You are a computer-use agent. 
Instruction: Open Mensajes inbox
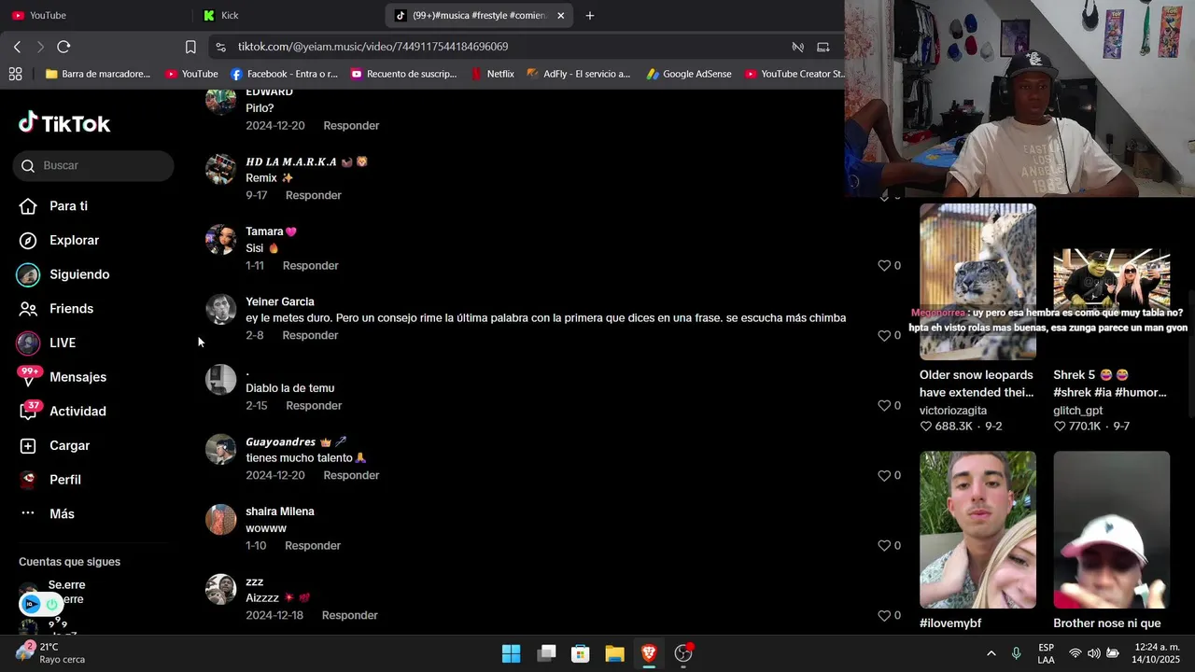pyautogui.click(x=63, y=377)
